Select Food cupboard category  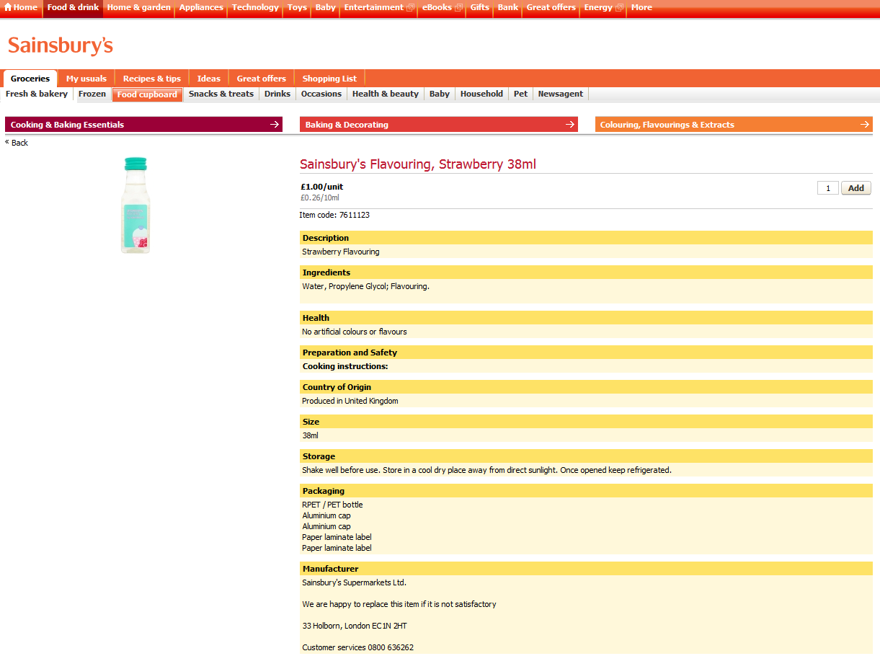point(147,94)
